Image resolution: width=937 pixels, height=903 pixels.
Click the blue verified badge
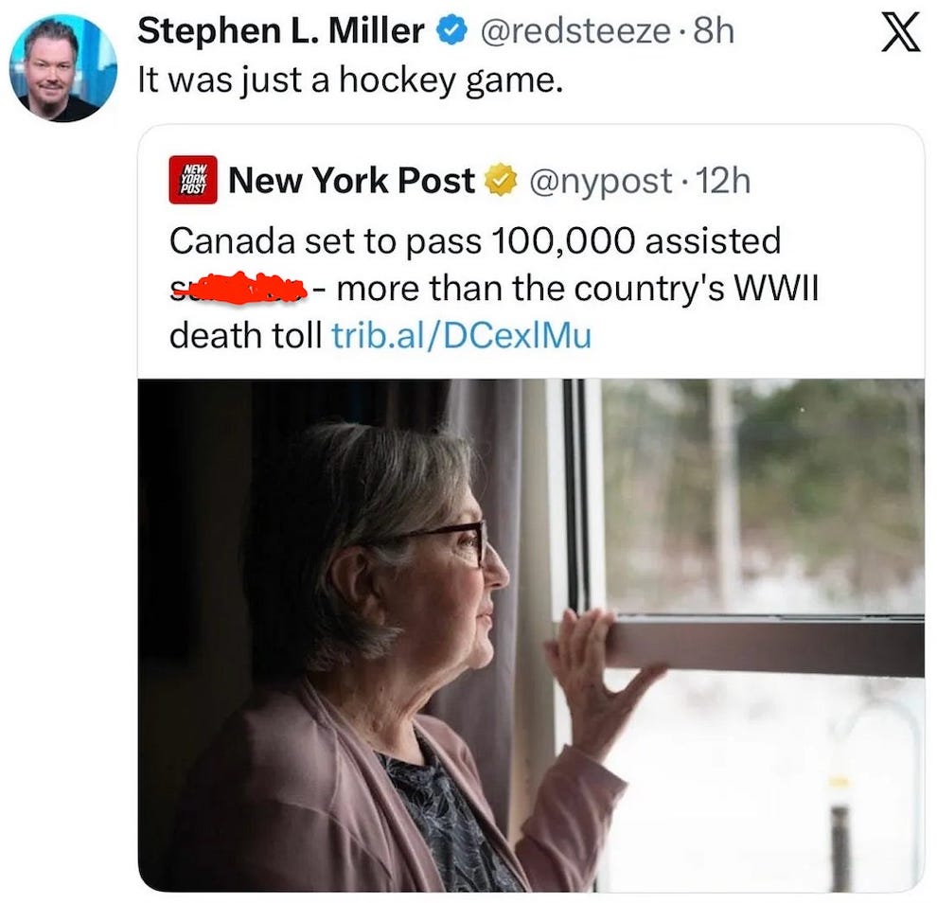coord(451,32)
